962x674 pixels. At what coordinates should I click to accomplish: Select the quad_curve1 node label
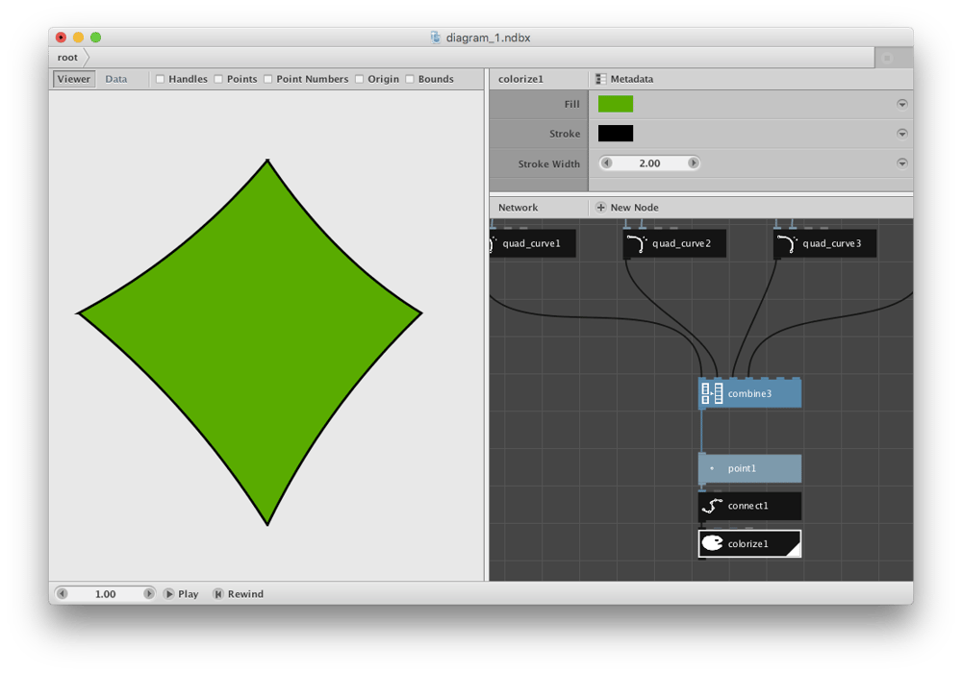(531, 243)
